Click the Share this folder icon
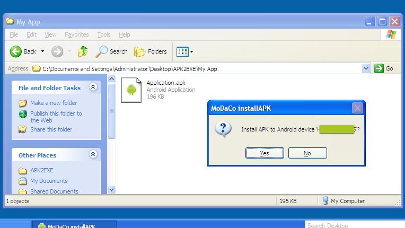The image size is (405, 228). pyautogui.click(x=23, y=129)
